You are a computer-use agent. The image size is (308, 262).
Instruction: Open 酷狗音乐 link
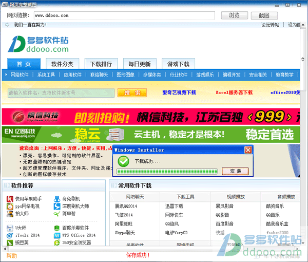(275, 206)
